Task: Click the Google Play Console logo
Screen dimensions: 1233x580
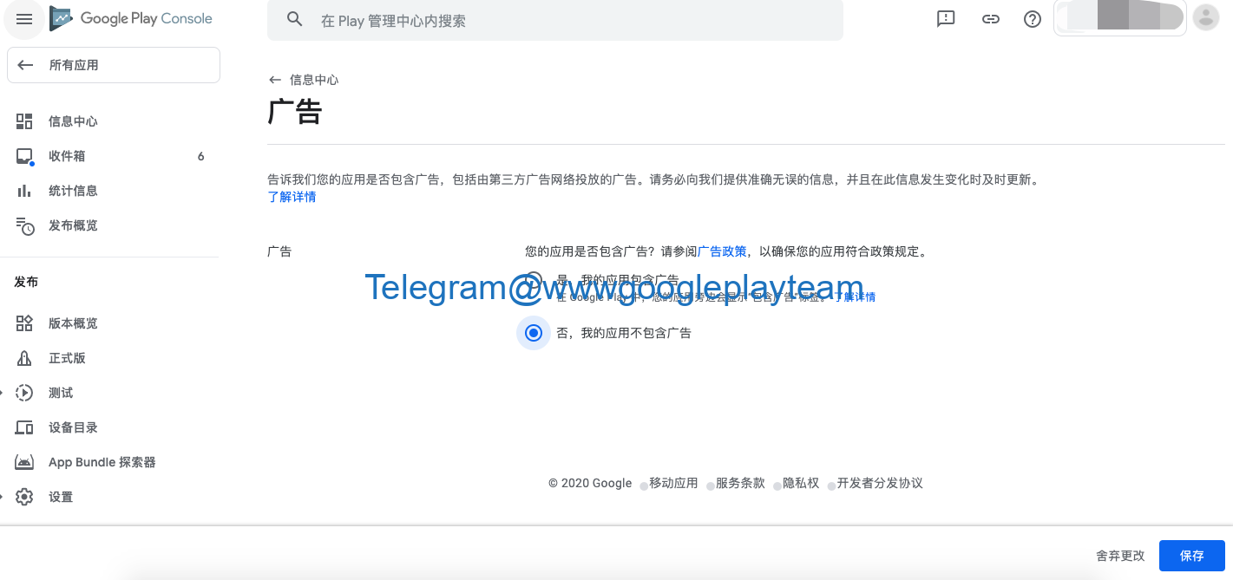Action: click(x=131, y=18)
